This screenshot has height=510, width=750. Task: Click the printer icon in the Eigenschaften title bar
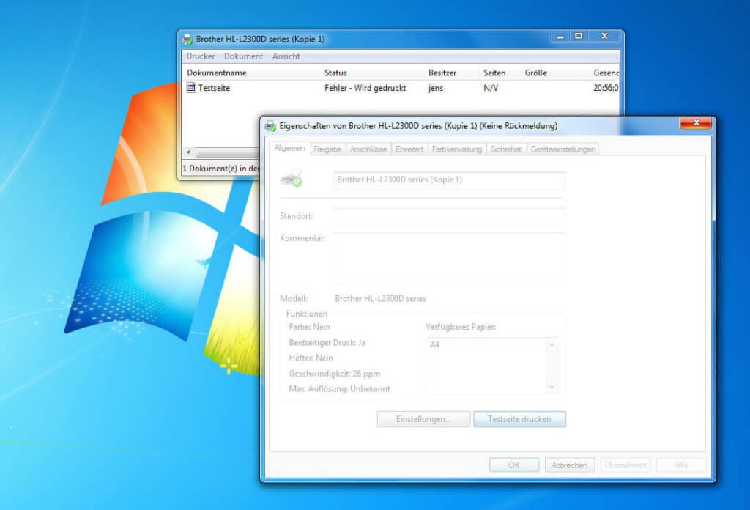point(270,125)
